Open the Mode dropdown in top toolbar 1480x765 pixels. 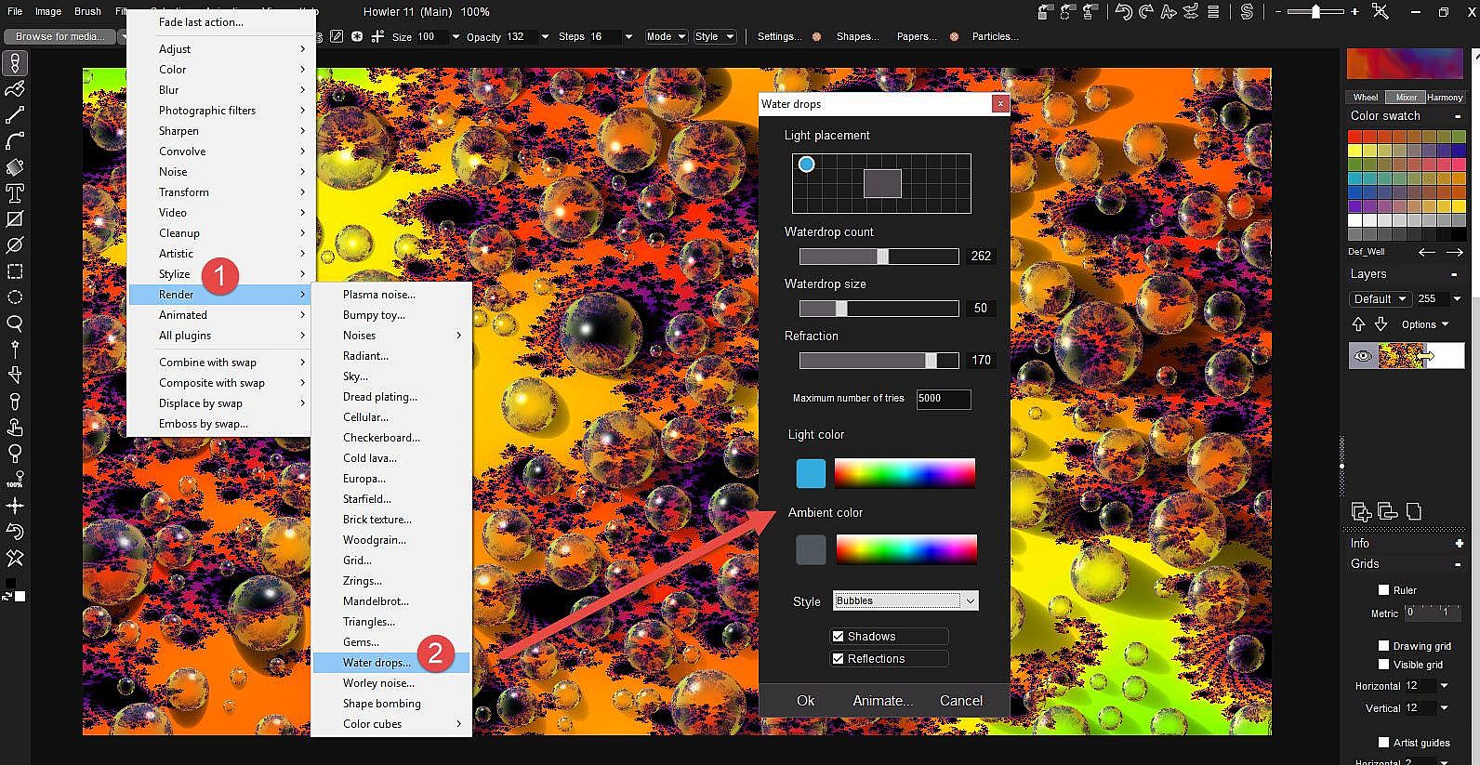(x=666, y=36)
